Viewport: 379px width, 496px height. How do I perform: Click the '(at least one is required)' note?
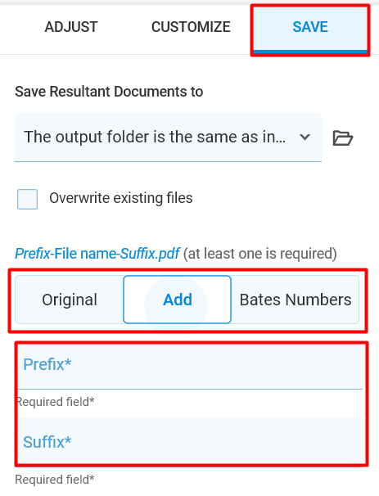[x=259, y=254]
